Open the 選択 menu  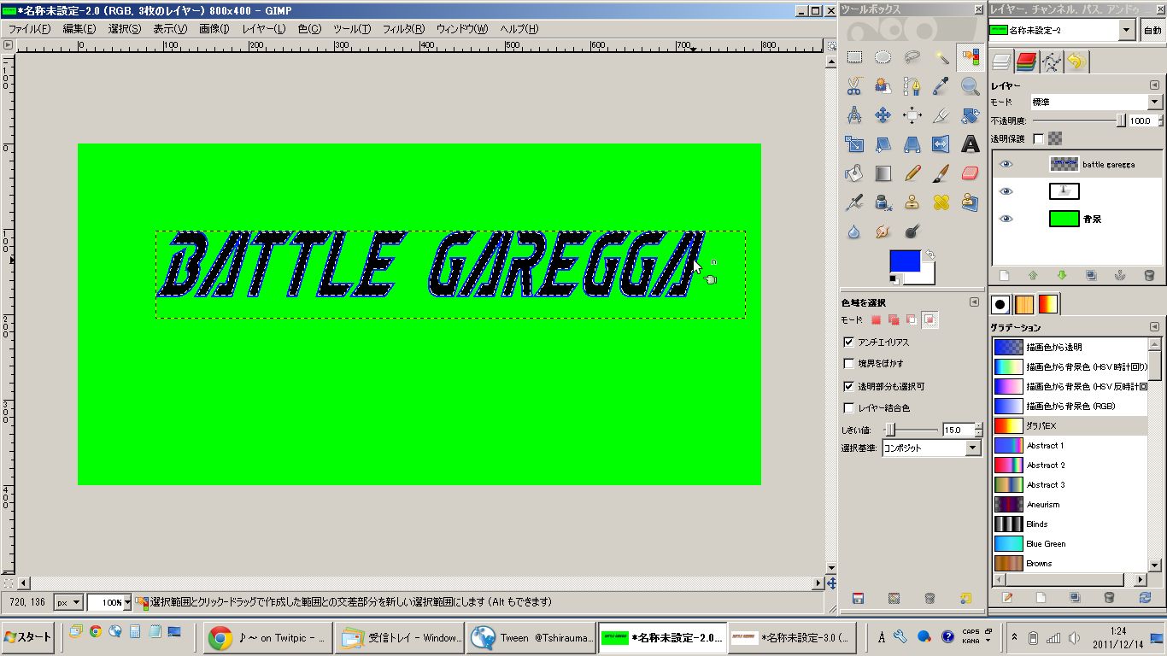[x=124, y=28]
